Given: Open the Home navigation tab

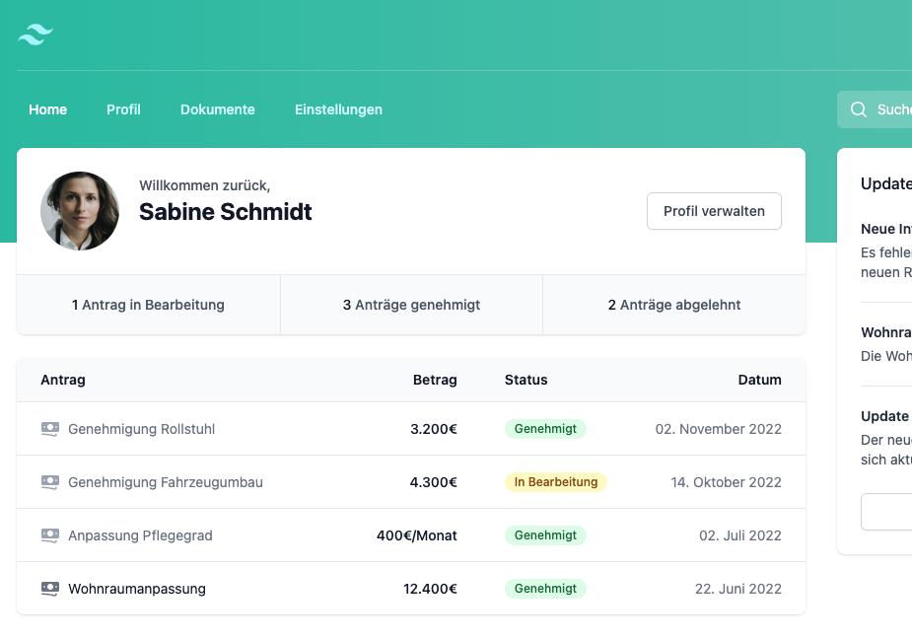Looking at the screenshot, I should 47,109.
